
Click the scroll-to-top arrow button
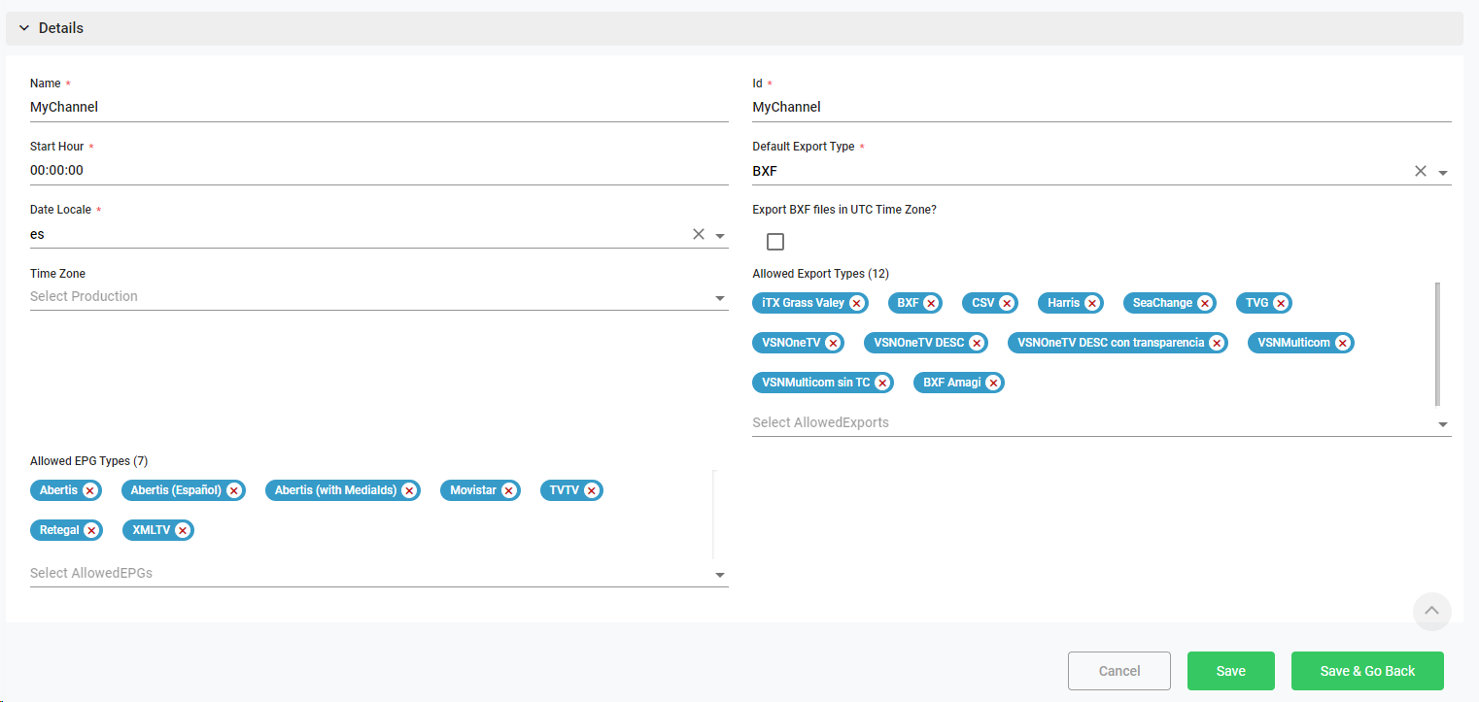click(x=1431, y=611)
